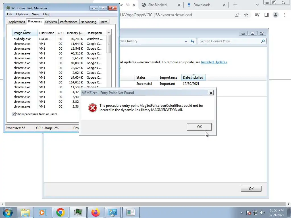Click scroll-up arrow in process list
Viewport: 291px width, 218px height.
tap(109, 32)
